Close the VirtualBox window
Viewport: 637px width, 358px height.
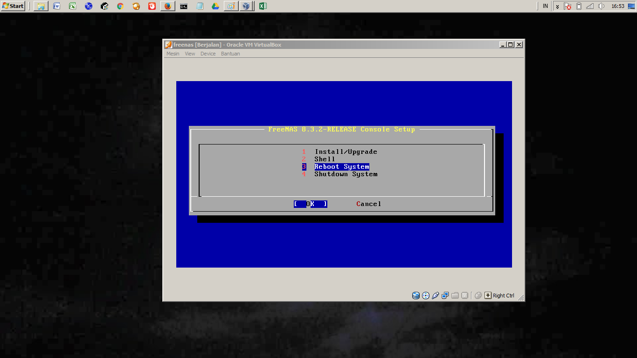(519, 45)
